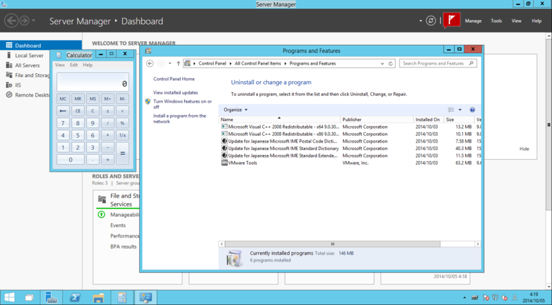The image size is (552, 305).
Task: Click the blue help icon in Programs and Features
Action: (x=473, y=109)
